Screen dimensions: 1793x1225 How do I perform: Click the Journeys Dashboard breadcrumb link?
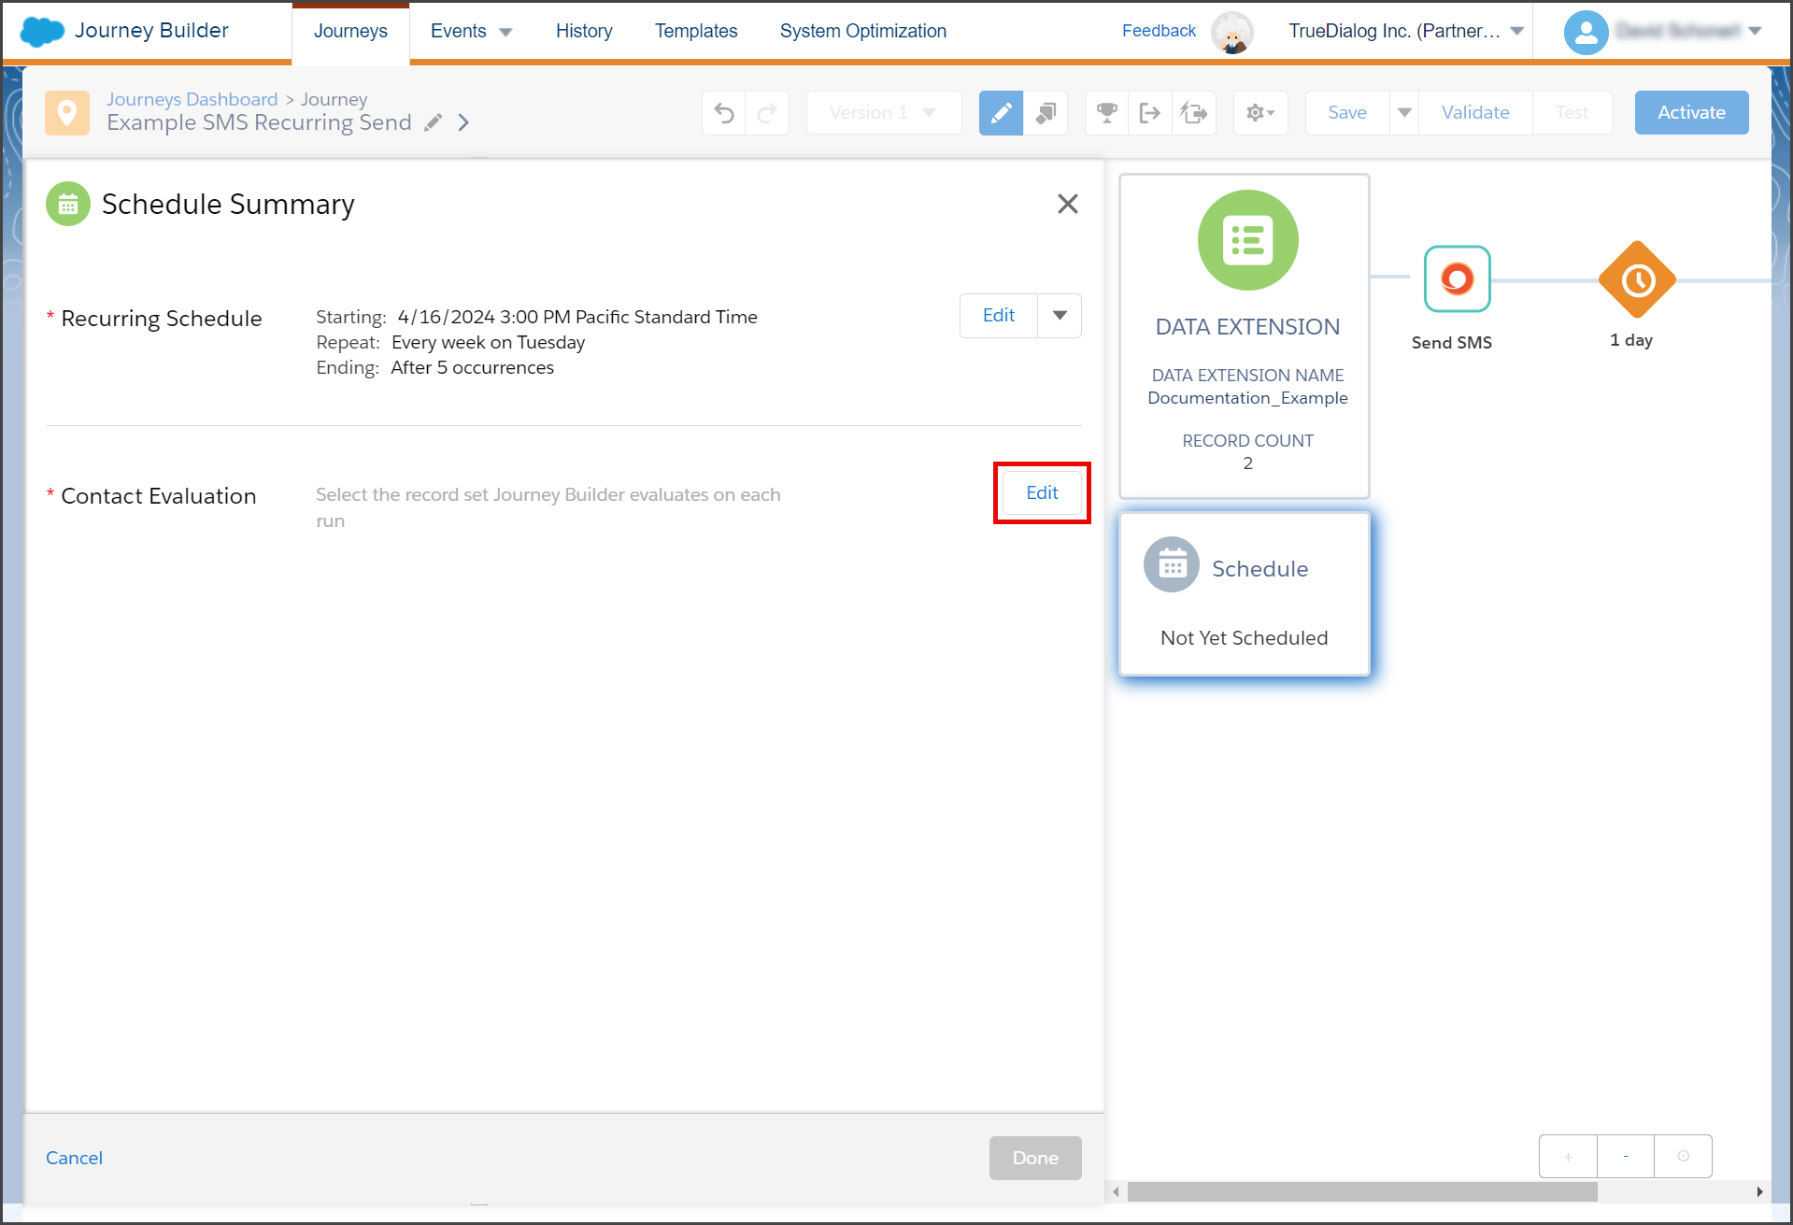(x=192, y=99)
